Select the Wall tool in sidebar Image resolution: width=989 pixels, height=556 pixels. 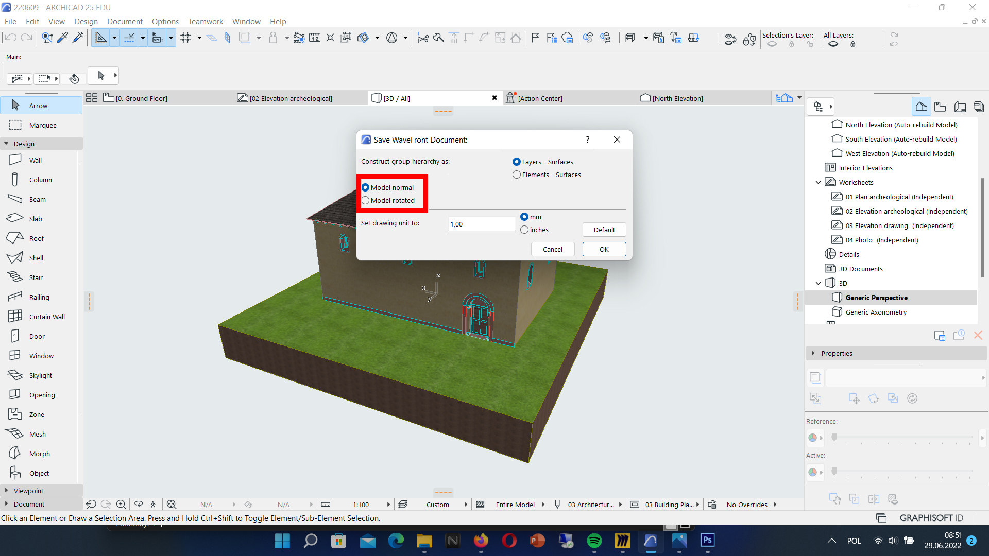pos(35,160)
